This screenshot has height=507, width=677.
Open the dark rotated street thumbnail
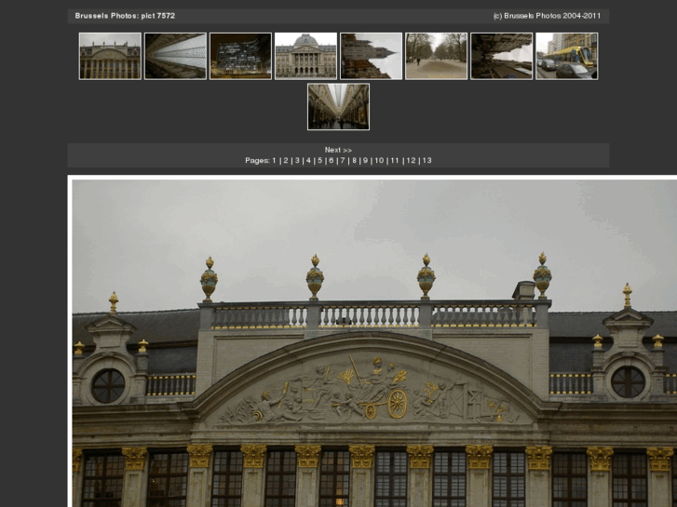click(x=501, y=56)
